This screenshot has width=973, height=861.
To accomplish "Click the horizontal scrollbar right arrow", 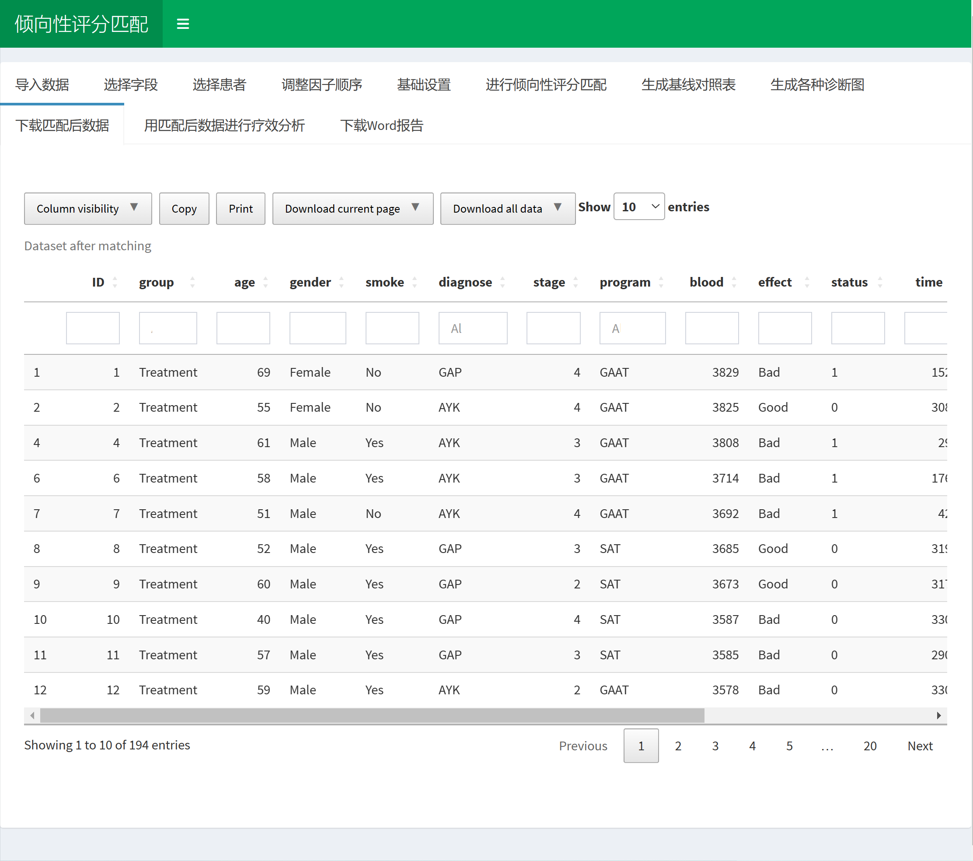I will [939, 715].
